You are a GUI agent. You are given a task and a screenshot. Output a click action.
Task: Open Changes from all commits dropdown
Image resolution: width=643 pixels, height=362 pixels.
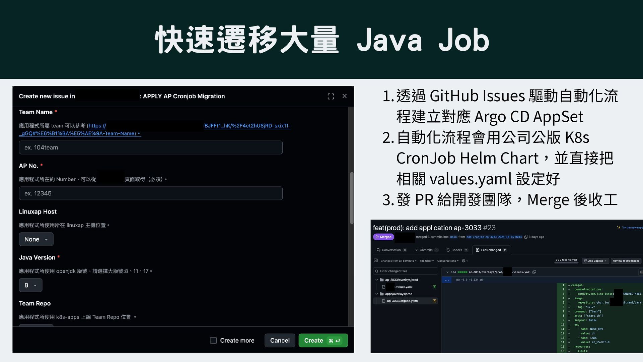click(x=398, y=261)
